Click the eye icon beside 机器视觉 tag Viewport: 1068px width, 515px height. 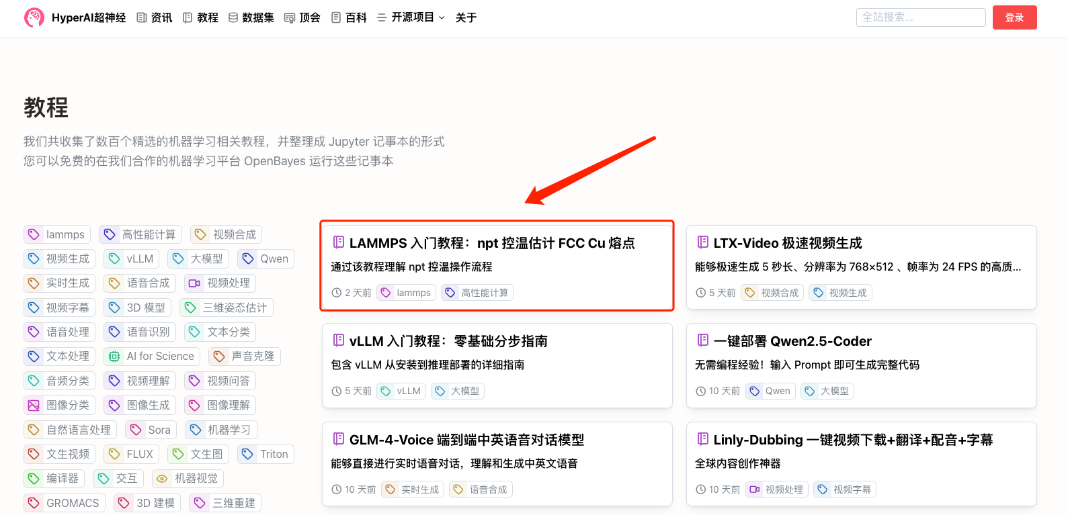(x=162, y=479)
